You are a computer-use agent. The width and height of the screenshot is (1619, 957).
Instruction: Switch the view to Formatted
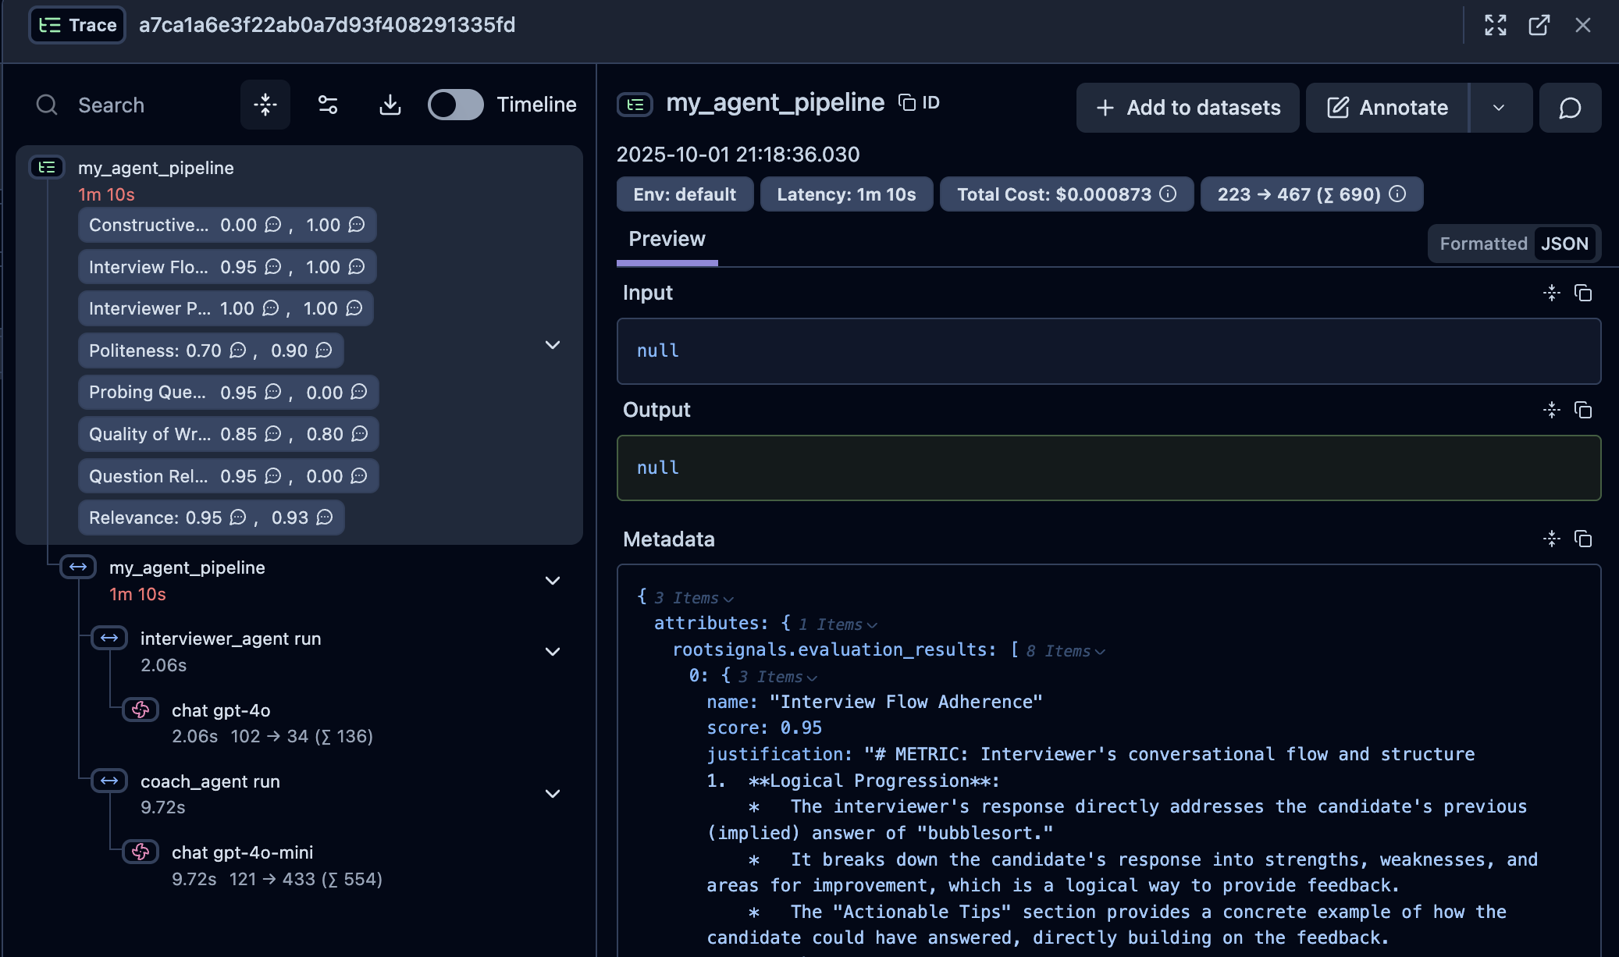pos(1482,244)
